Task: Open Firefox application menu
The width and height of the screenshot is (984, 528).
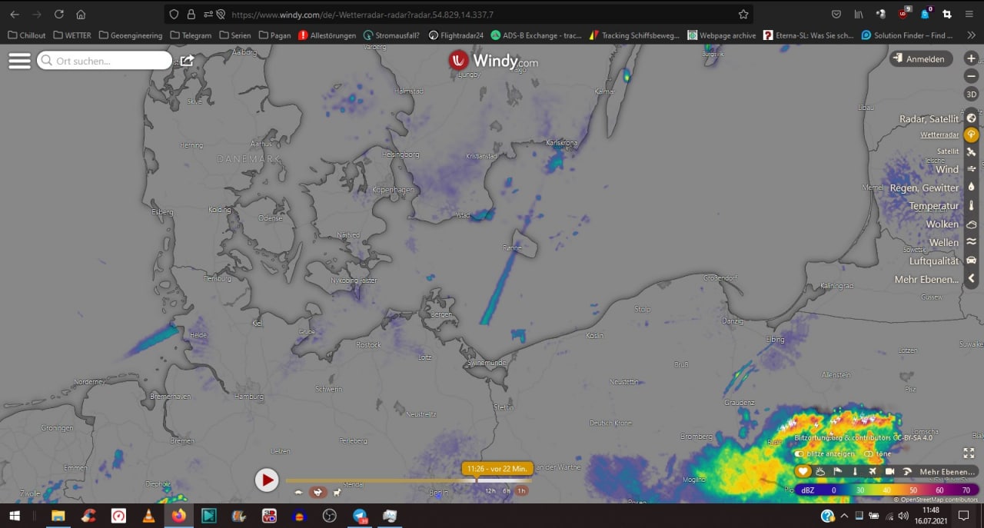Action: click(969, 14)
